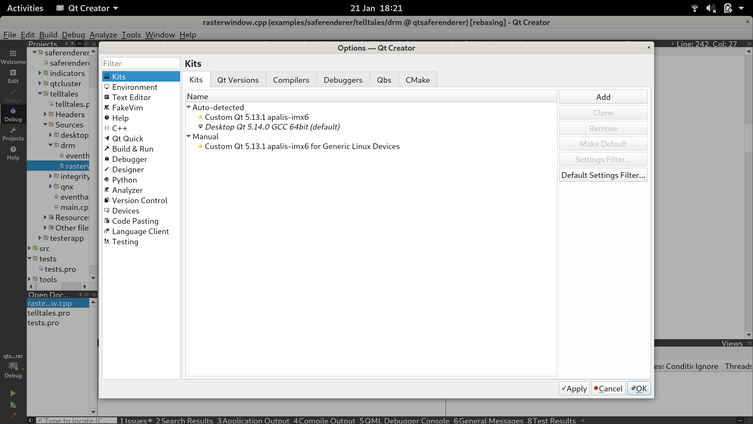Image resolution: width=753 pixels, height=424 pixels.
Task: Select the FakeVim options category
Action: (x=141, y=108)
